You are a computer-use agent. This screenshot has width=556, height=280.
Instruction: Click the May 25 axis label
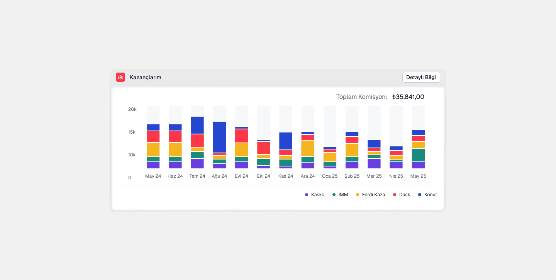(418, 176)
